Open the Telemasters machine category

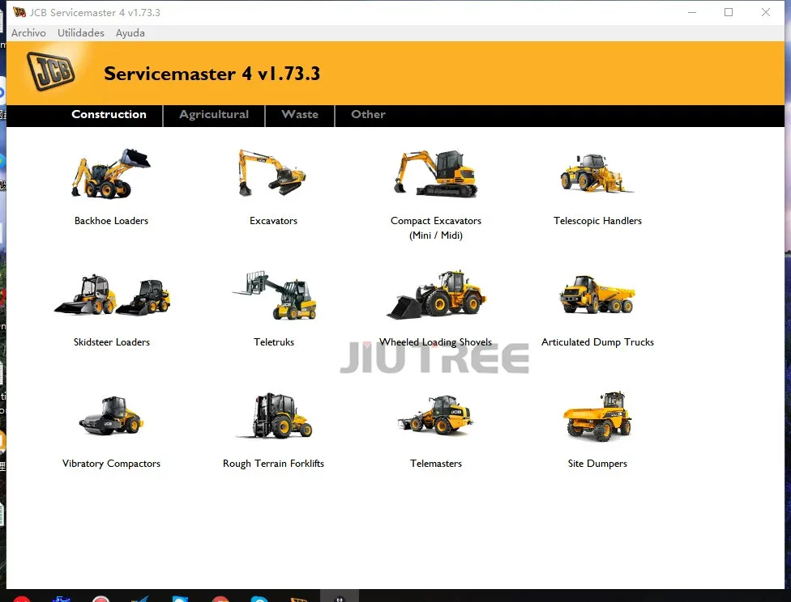click(435, 415)
